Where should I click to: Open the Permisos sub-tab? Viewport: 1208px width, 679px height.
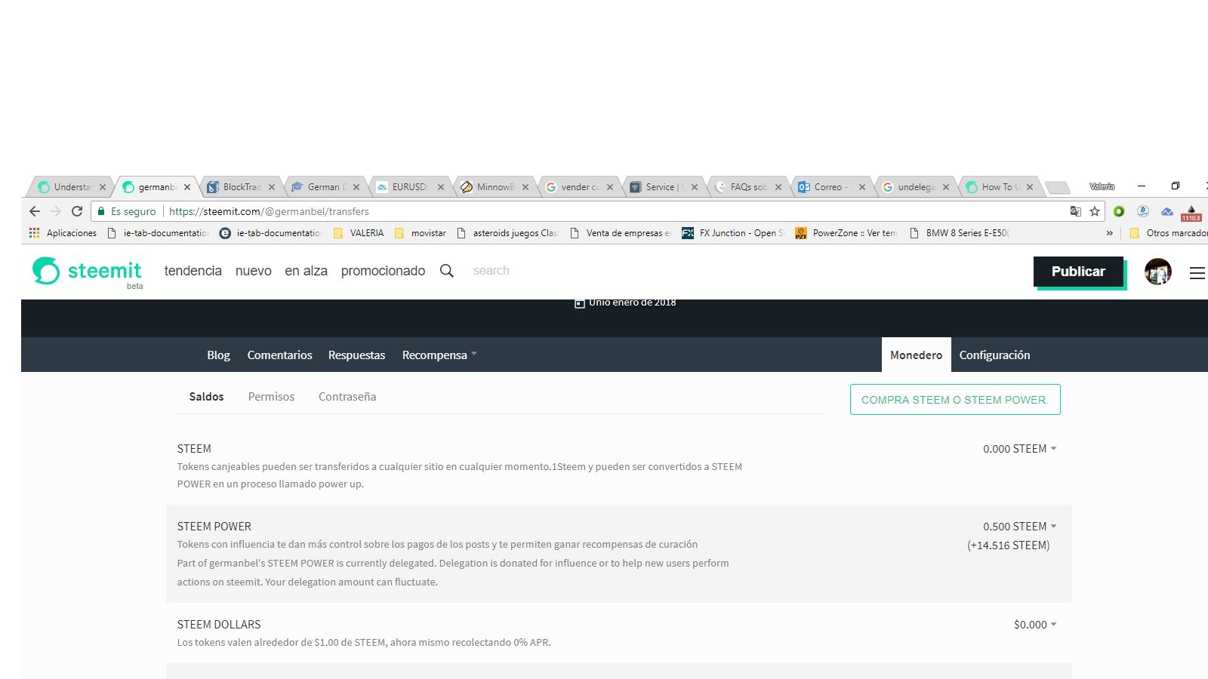point(271,397)
